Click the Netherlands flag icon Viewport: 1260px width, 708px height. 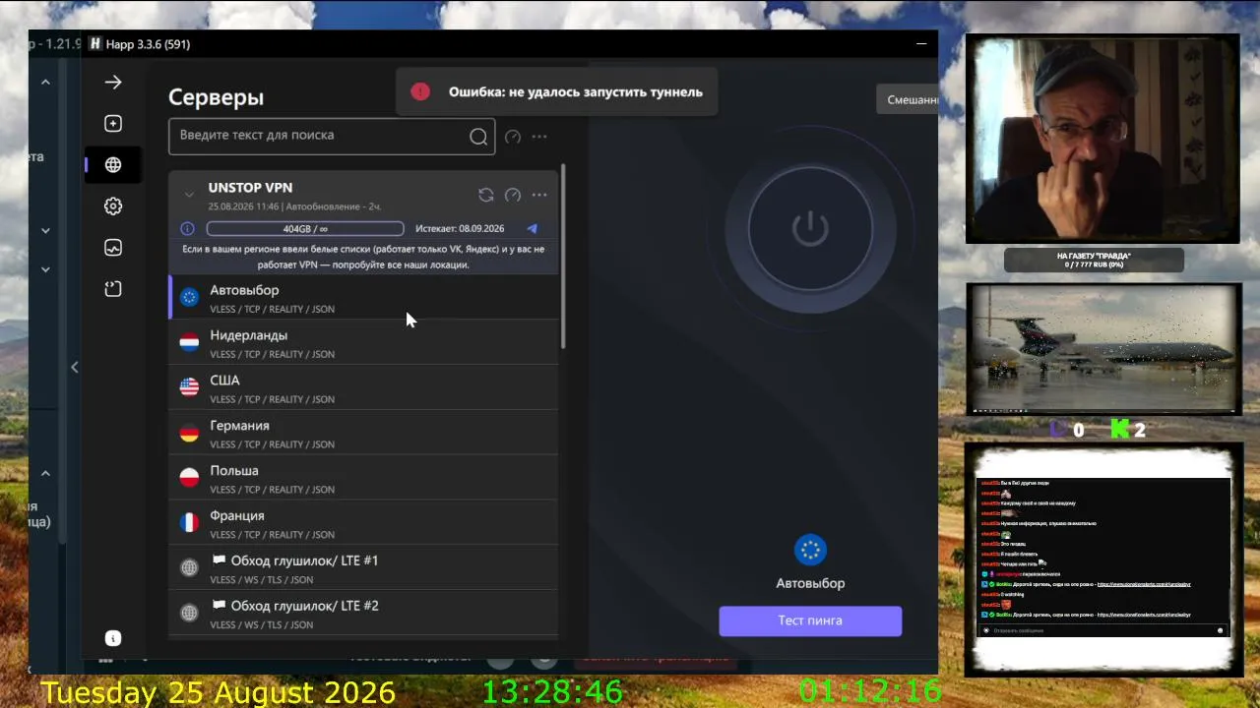189,343
